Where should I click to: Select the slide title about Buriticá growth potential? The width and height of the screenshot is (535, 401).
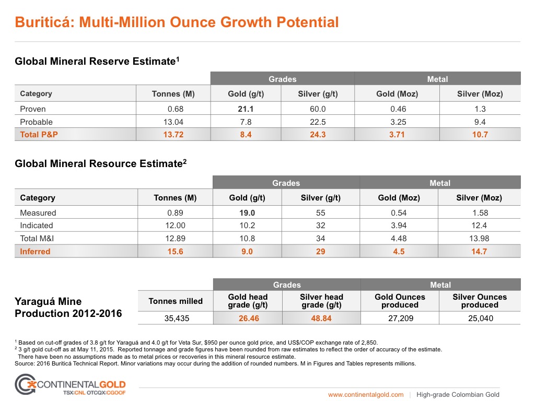coord(177,22)
